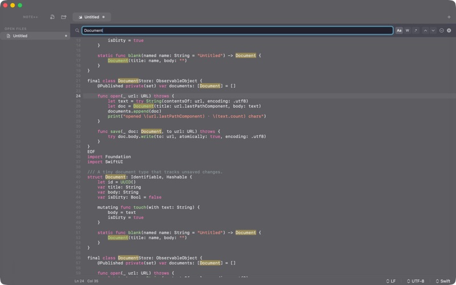Click the NOTE++ app label
Screen dimensions: 456x285
[x=31, y=17]
